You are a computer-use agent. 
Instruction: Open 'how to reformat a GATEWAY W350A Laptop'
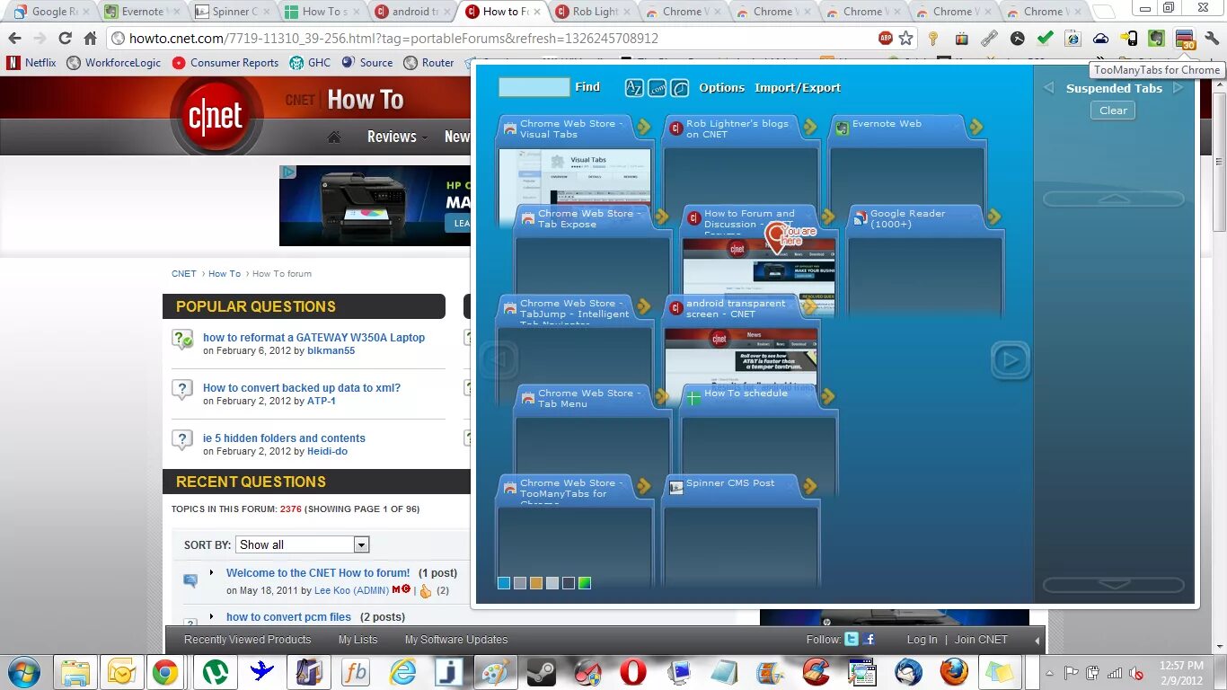(313, 338)
